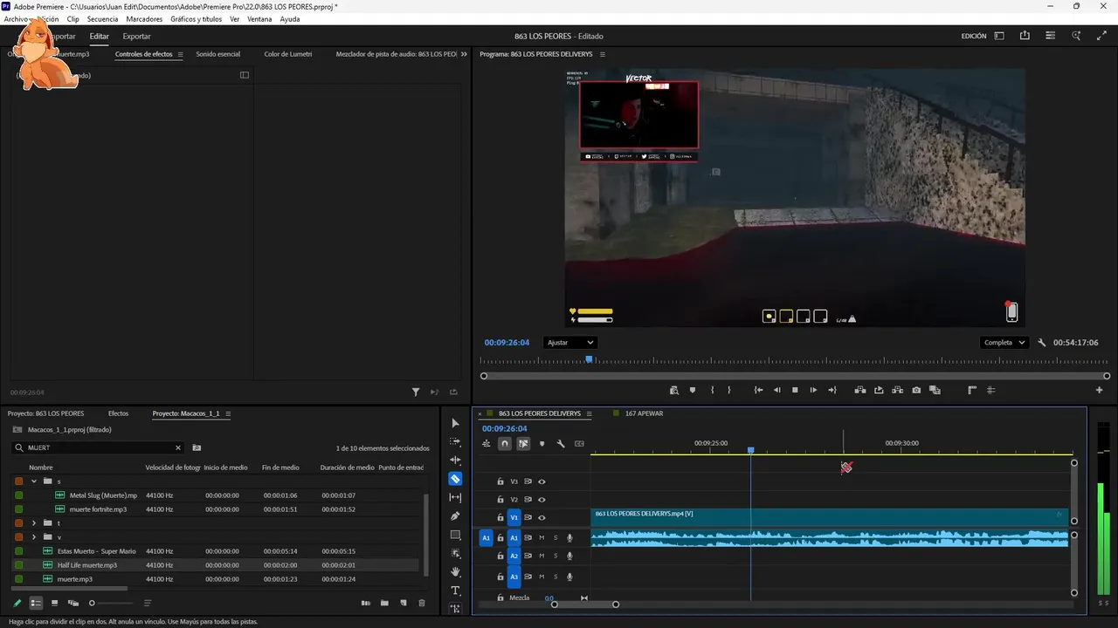Switch to Sonido esencial tab

[217, 54]
